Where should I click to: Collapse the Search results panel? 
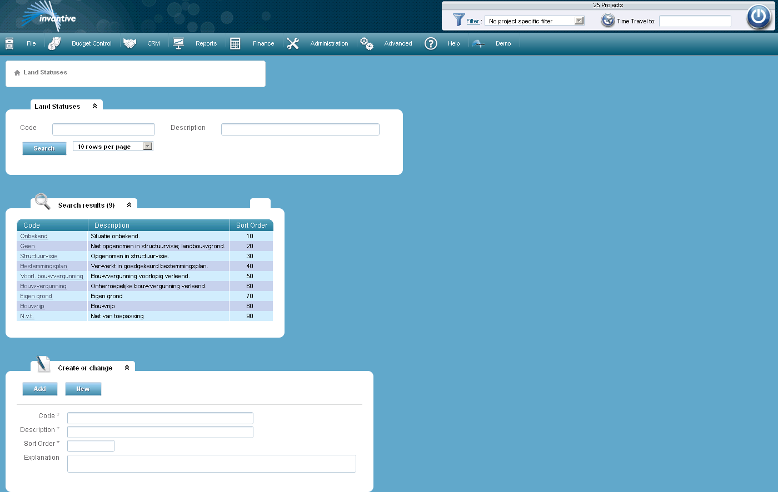coord(129,205)
